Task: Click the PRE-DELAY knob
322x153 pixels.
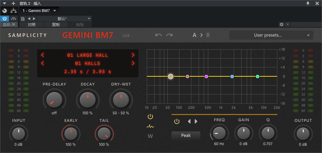Action: [x=54, y=100]
